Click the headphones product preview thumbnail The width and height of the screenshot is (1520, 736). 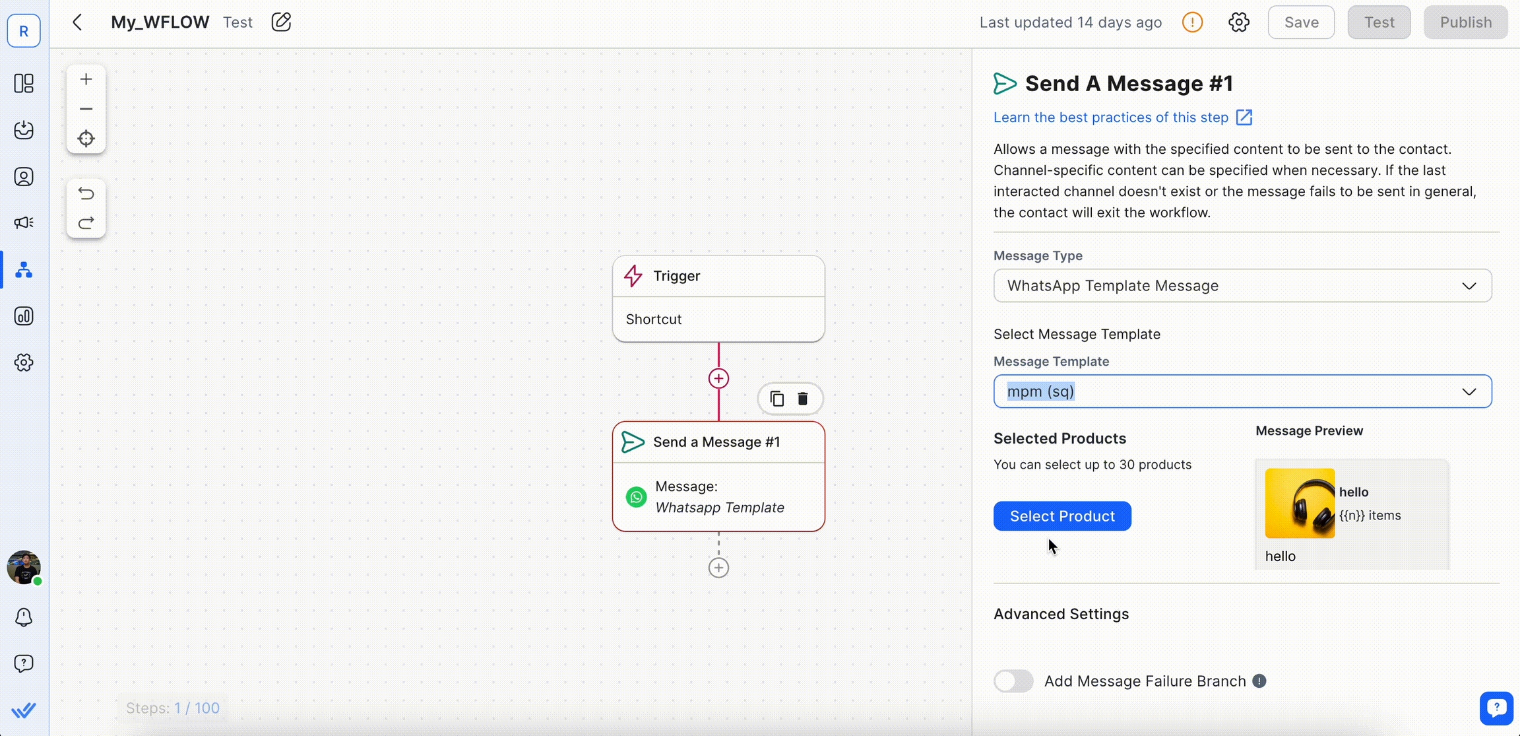[1300, 504]
